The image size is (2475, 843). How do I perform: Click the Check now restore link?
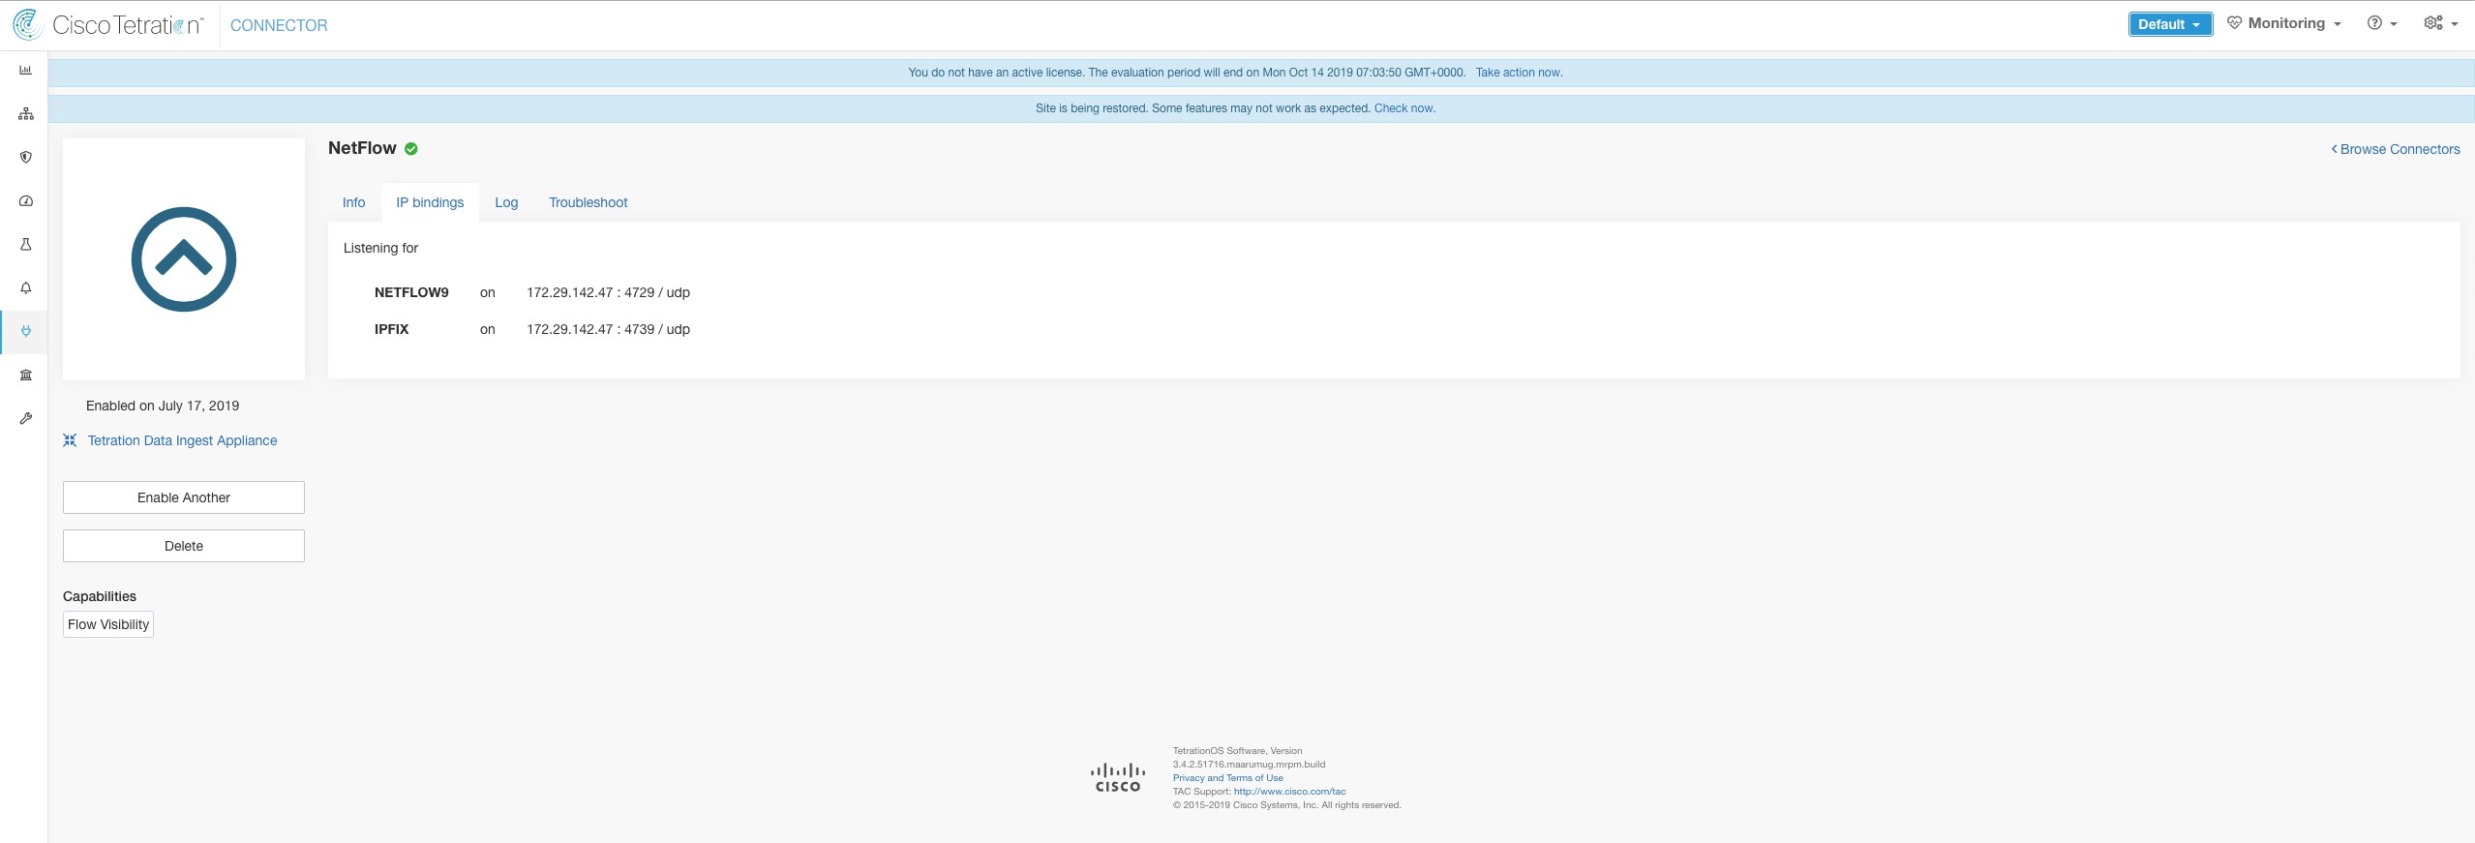tap(1404, 108)
